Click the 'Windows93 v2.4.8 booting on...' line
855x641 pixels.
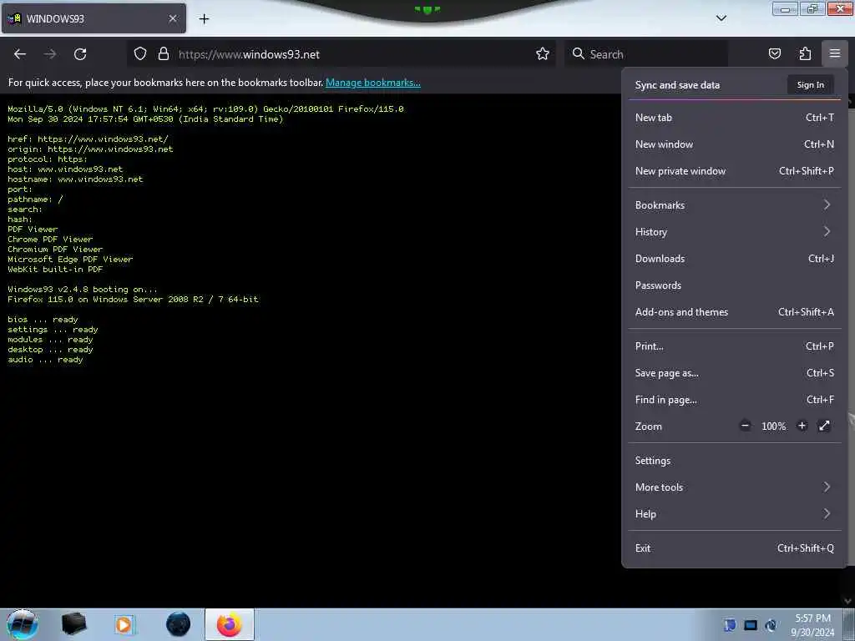[83, 290]
